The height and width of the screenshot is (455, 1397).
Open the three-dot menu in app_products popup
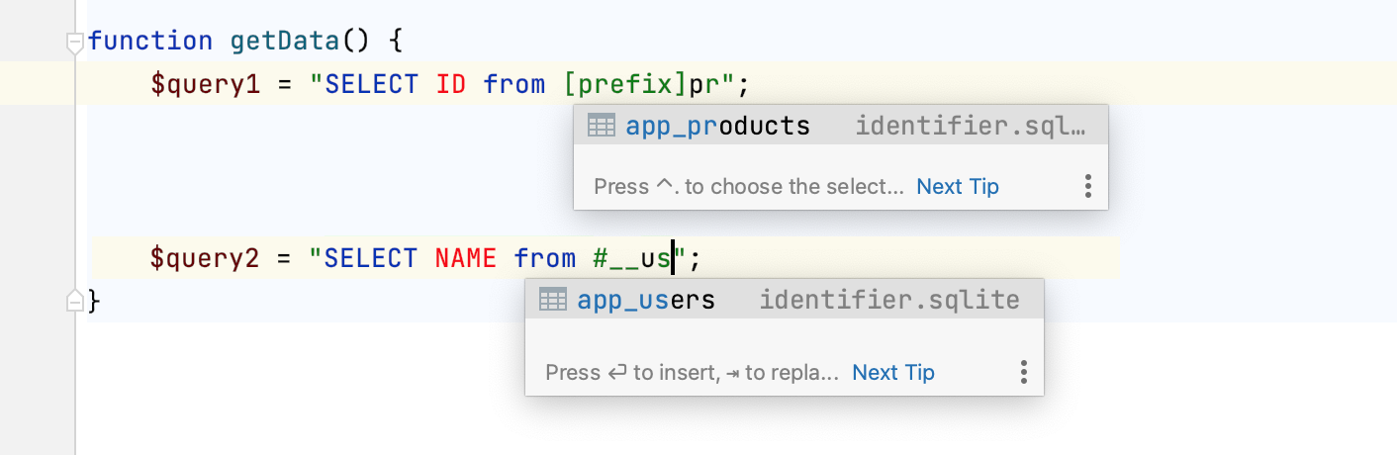tap(1087, 187)
